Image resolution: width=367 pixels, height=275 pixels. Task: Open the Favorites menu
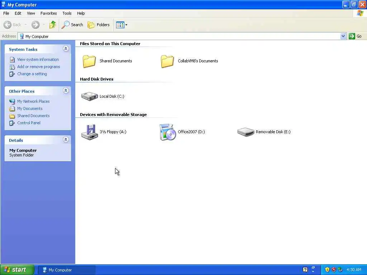48,13
